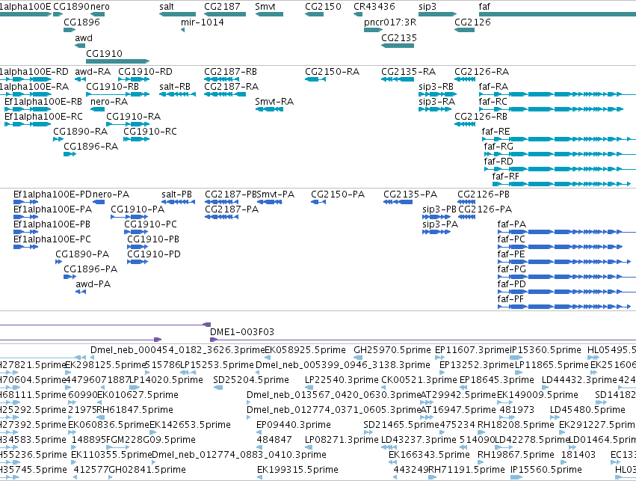
Task: Select the awd-RA transcript label
Action: tap(93, 72)
